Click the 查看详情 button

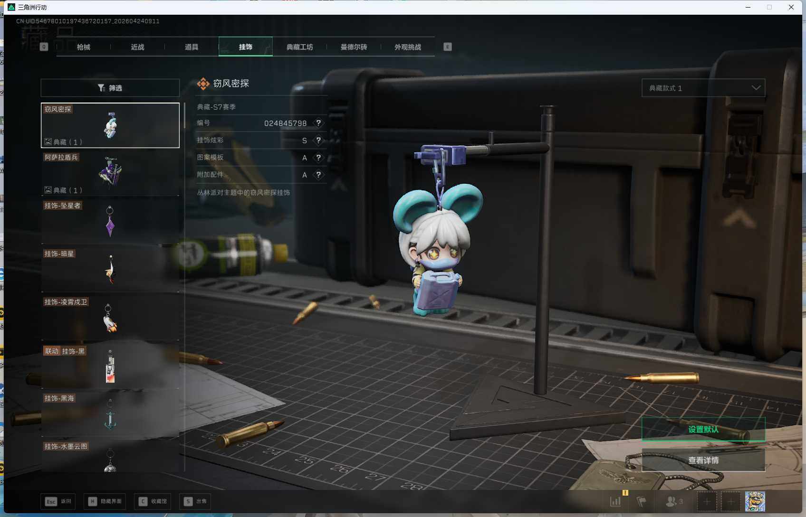703,460
